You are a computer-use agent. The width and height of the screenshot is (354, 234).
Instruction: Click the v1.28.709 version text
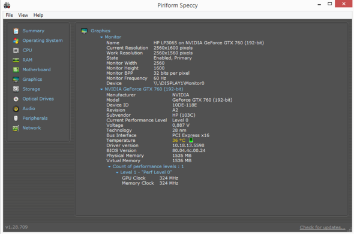[16, 227]
